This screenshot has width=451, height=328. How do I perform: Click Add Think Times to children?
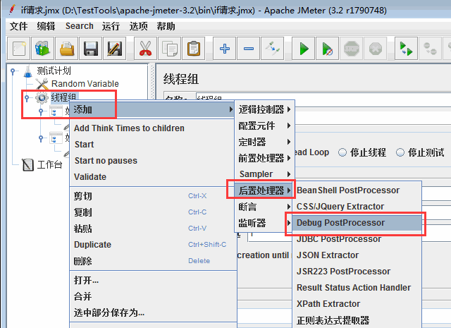click(152, 128)
